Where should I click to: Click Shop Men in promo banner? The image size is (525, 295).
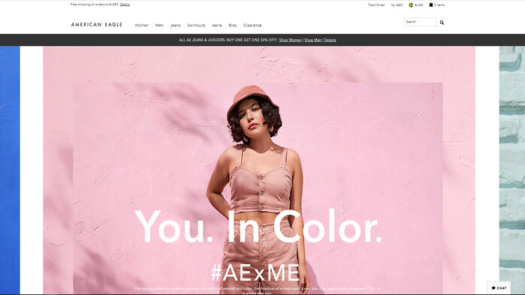[312, 40]
